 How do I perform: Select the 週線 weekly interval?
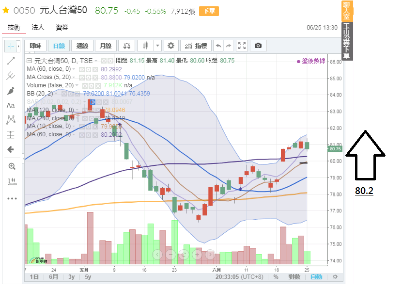click(x=82, y=46)
